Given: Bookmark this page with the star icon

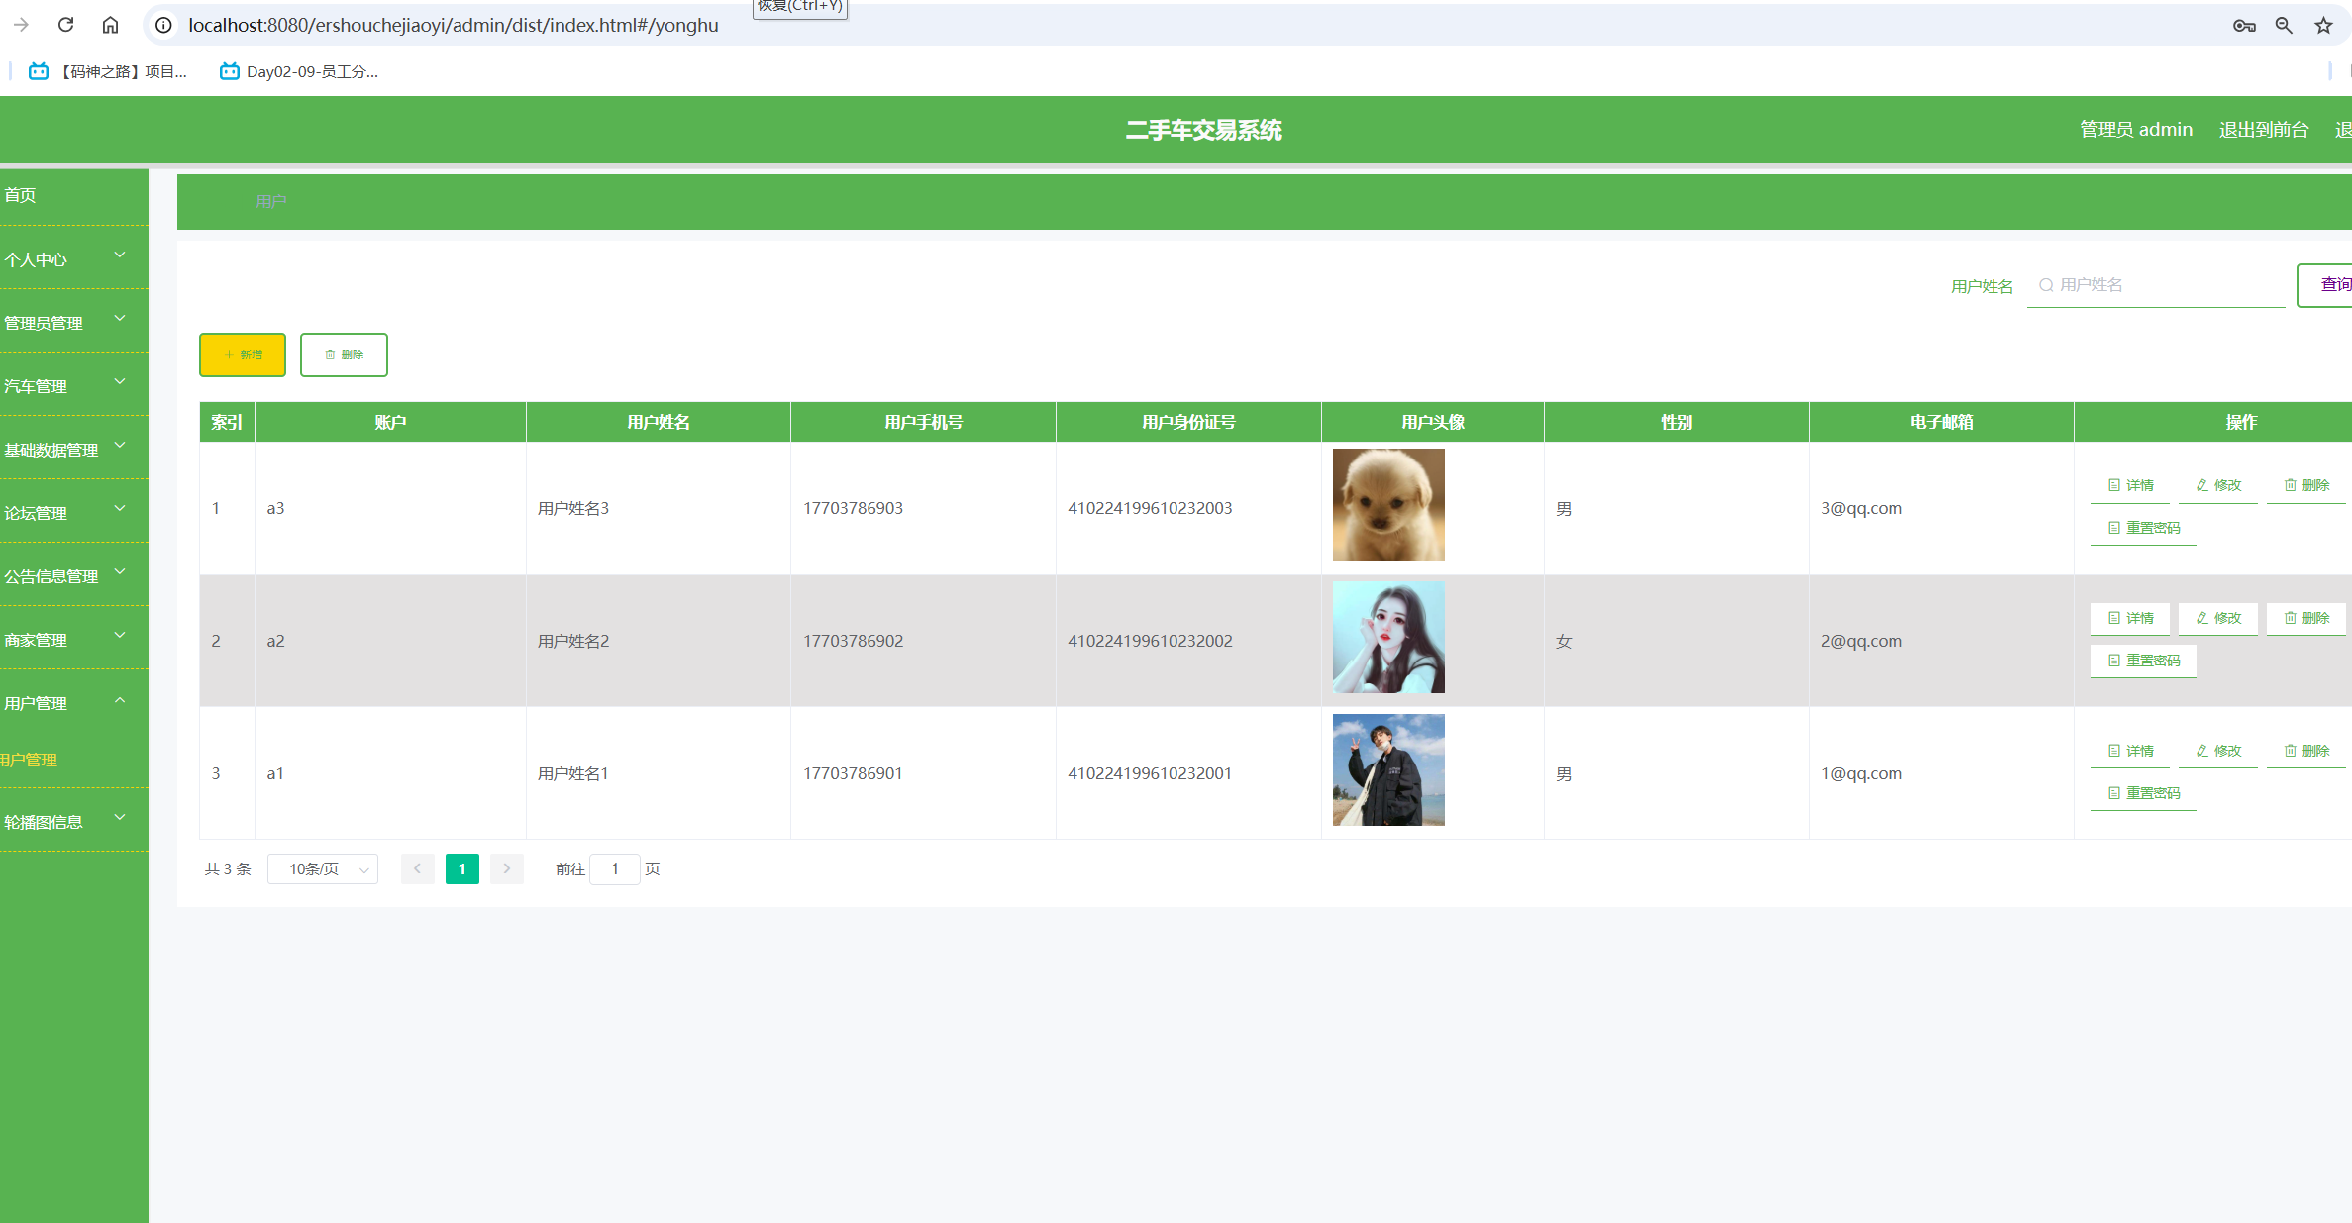Looking at the screenshot, I should click(x=2323, y=26).
